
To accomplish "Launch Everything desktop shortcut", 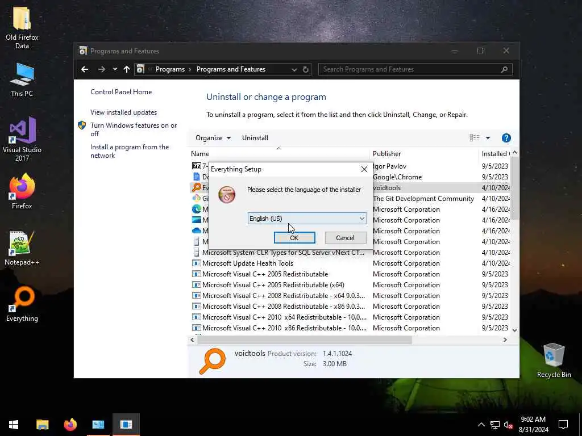I will pos(22,304).
